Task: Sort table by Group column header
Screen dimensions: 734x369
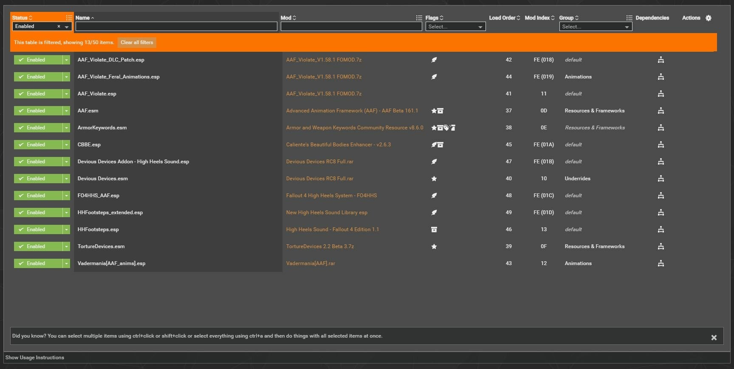Action: click(x=569, y=18)
